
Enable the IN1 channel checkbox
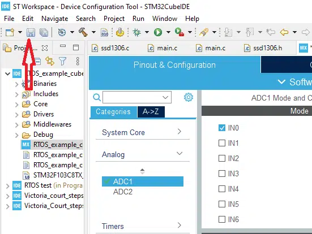coord(222,143)
